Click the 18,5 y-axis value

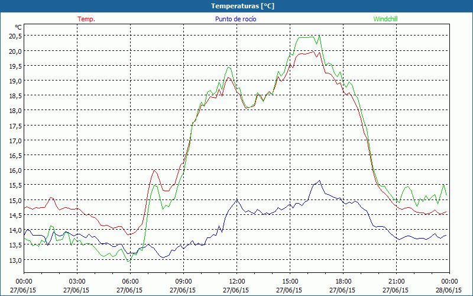click(x=15, y=96)
